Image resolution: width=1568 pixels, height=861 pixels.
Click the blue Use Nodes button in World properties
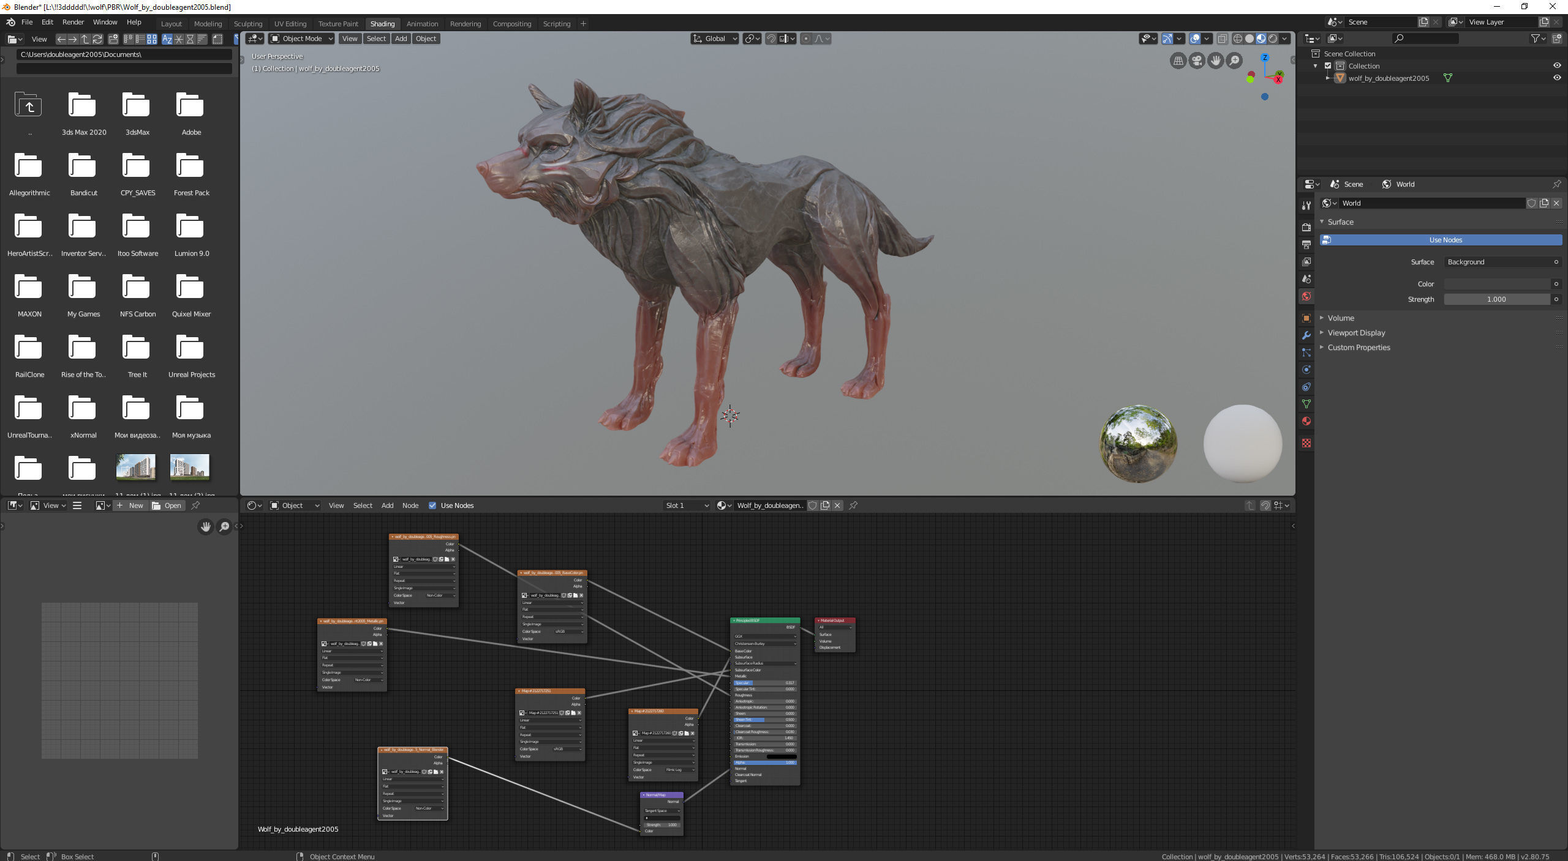point(1441,240)
